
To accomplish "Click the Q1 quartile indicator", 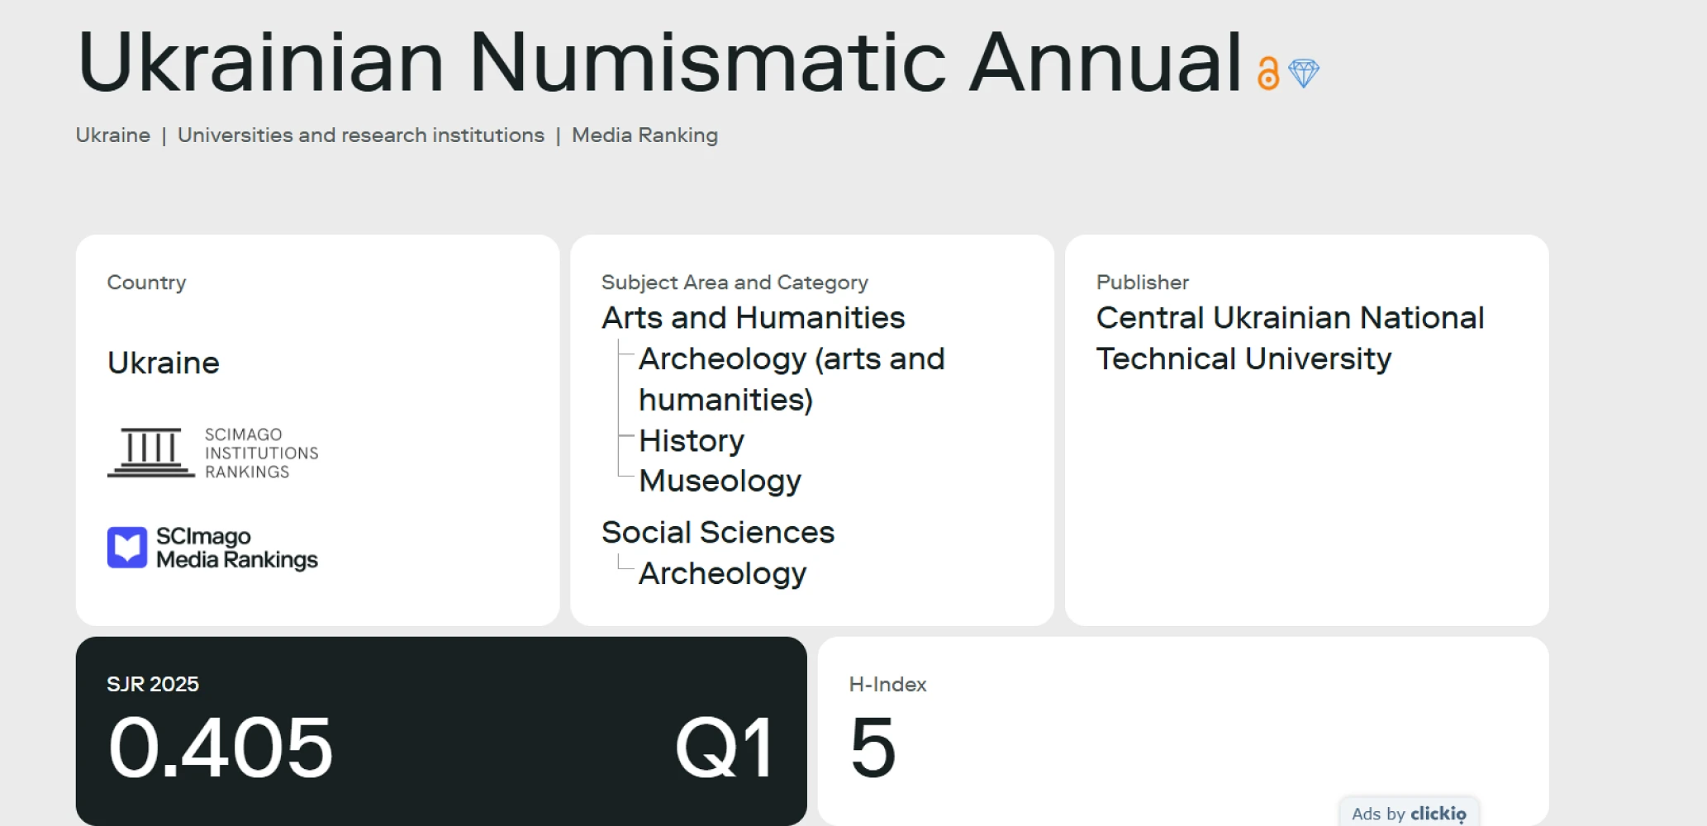I will pyautogui.click(x=724, y=748).
